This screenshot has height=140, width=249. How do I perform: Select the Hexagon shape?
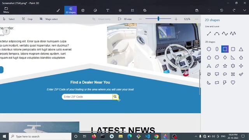click(x=217, y=58)
